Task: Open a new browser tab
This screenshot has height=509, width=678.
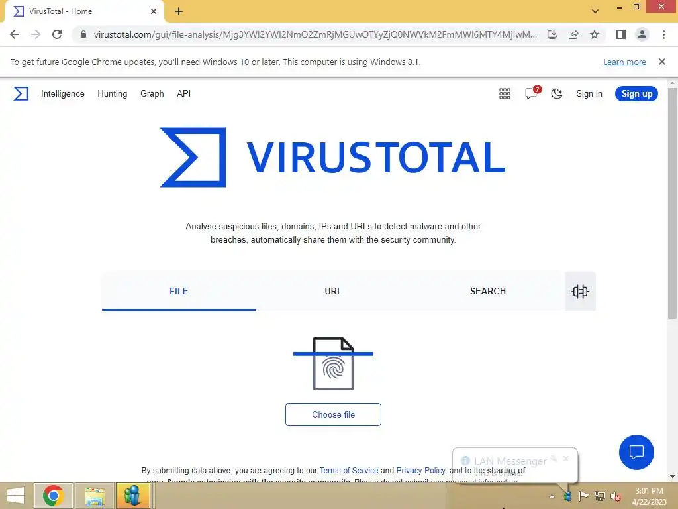Action: click(x=179, y=11)
